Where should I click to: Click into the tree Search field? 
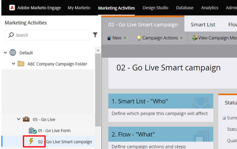[x=47, y=35]
